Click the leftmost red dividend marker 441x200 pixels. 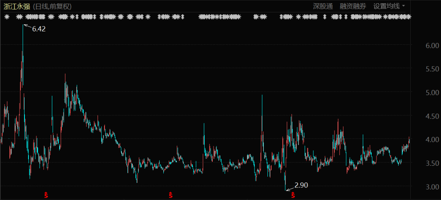(46, 195)
